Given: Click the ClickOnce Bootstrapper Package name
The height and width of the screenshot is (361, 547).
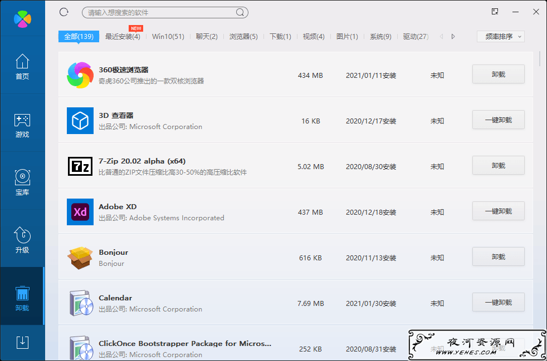Looking at the screenshot, I should [x=185, y=344].
